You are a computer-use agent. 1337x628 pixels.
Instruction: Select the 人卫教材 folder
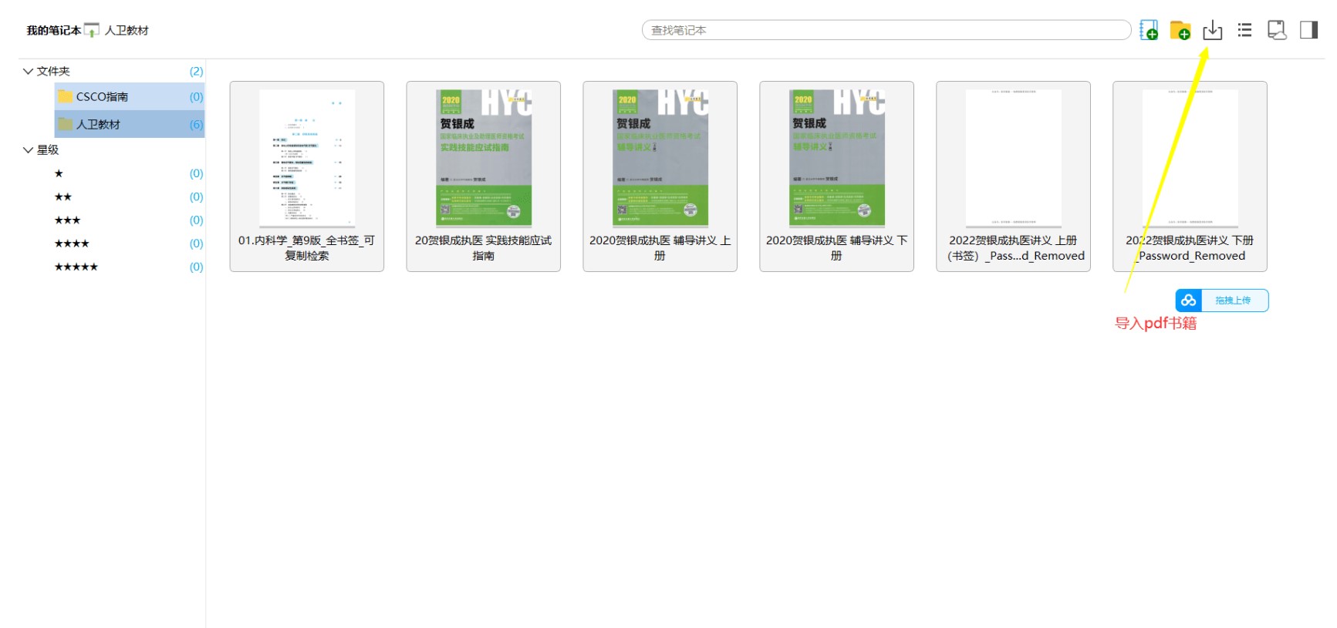click(x=98, y=124)
